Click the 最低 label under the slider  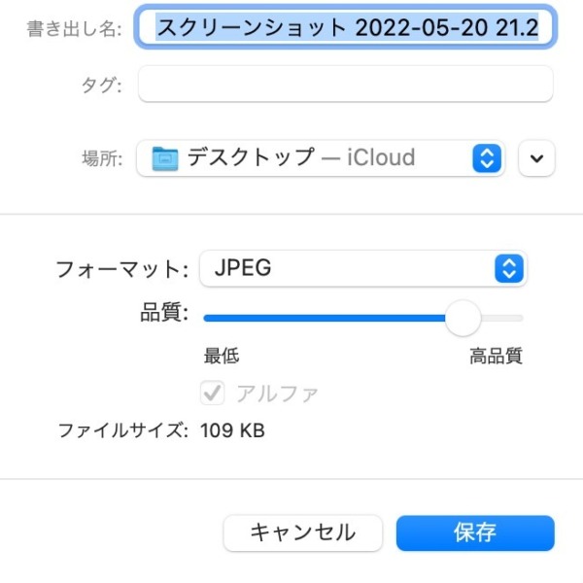222,356
